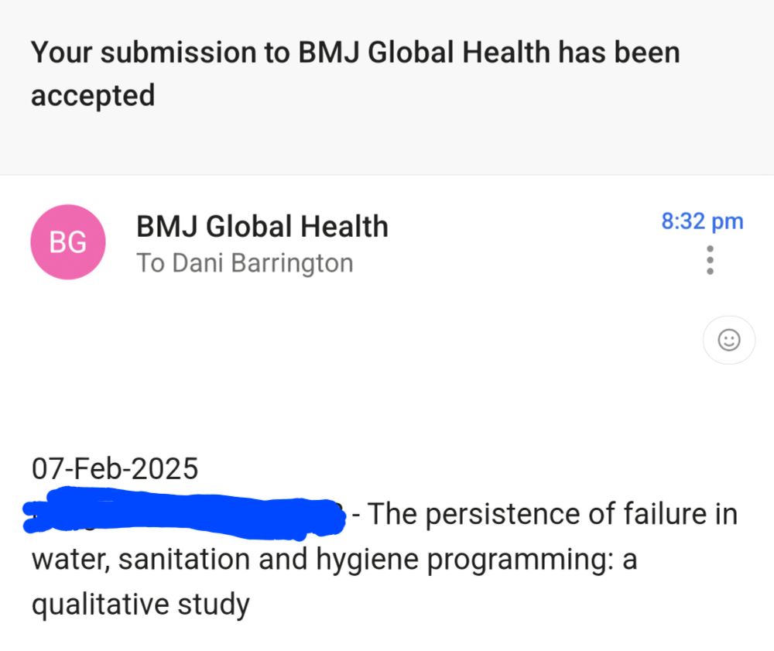
Task: Click the date 07-Feb-2025 in the message
Action: click(x=115, y=468)
